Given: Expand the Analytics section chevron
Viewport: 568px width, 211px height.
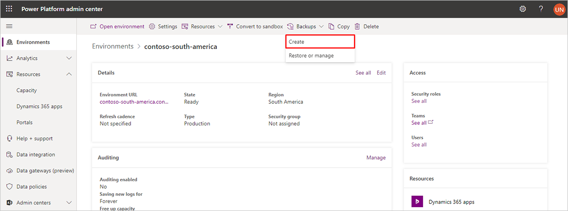Looking at the screenshot, I should (x=69, y=58).
